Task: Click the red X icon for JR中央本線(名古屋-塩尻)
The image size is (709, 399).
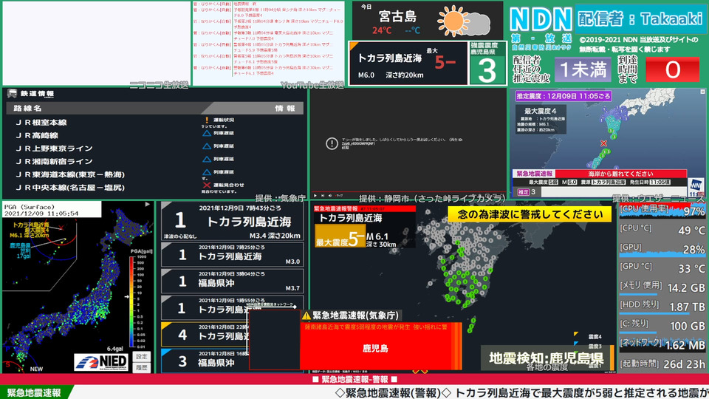Action: click(207, 185)
